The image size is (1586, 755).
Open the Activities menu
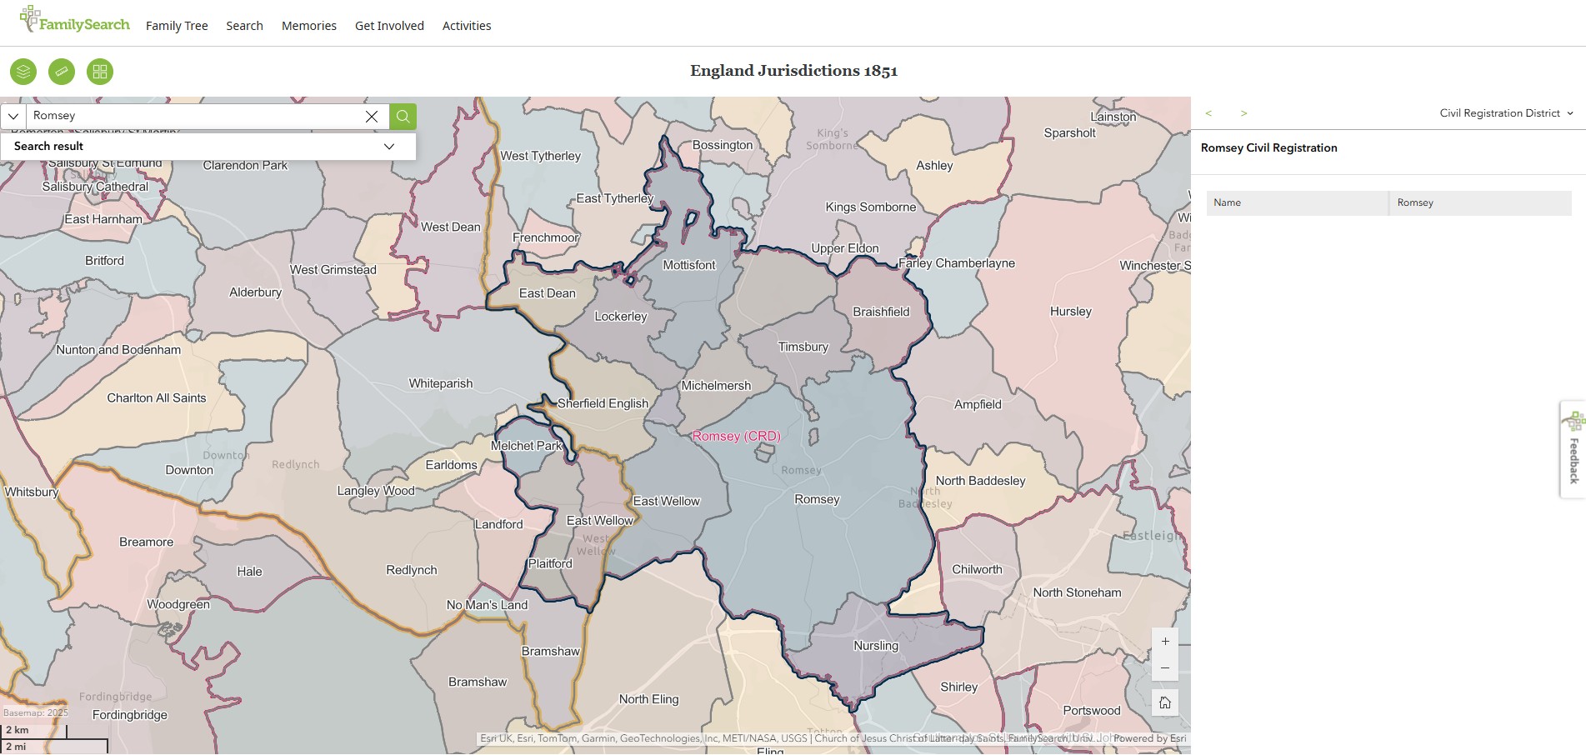coord(467,26)
